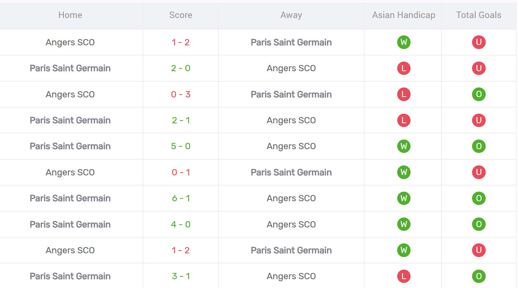This screenshot has height=288, width=519.
Task: Click the Away column header
Action: point(291,15)
